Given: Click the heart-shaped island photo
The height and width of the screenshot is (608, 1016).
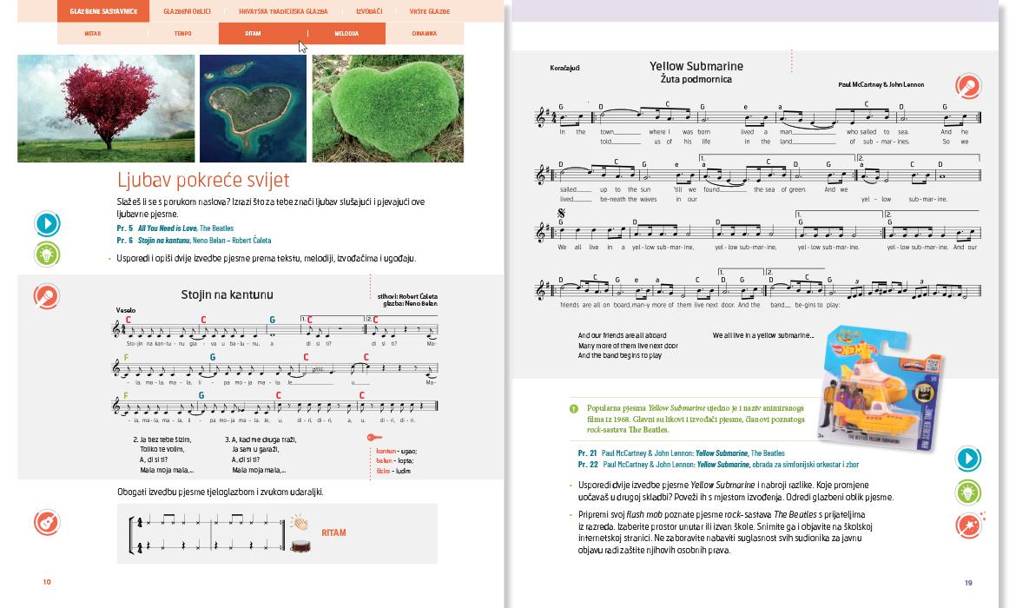Looking at the screenshot, I should click(x=253, y=109).
